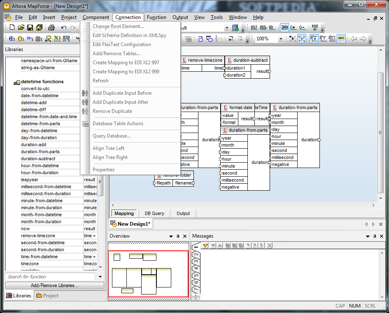
Task: Insert web service function icon
Action: point(48,39)
